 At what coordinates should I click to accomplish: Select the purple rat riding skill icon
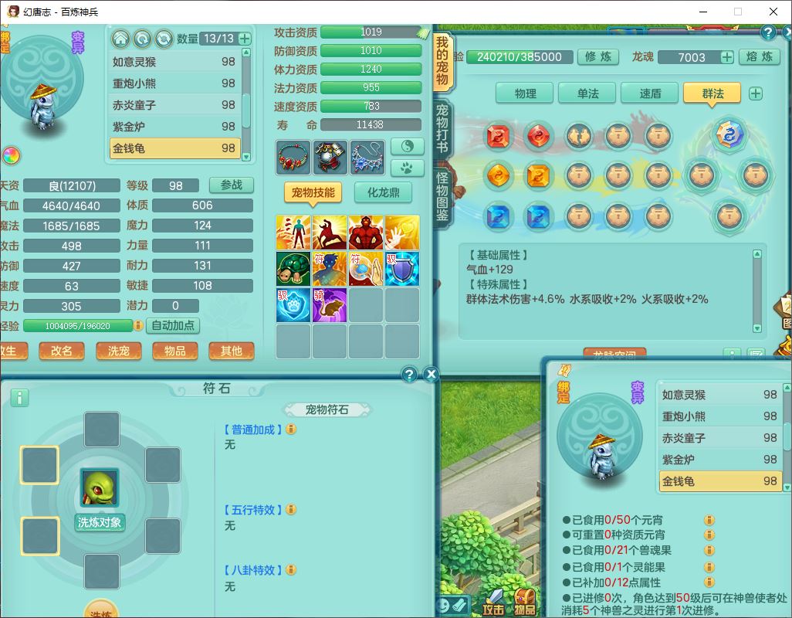(x=330, y=305)
